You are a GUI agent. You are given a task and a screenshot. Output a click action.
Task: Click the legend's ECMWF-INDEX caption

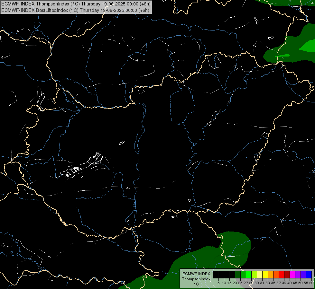196,274
